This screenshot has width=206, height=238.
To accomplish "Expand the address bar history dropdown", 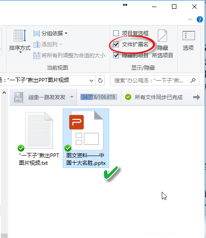I will [x=92, y=81].
